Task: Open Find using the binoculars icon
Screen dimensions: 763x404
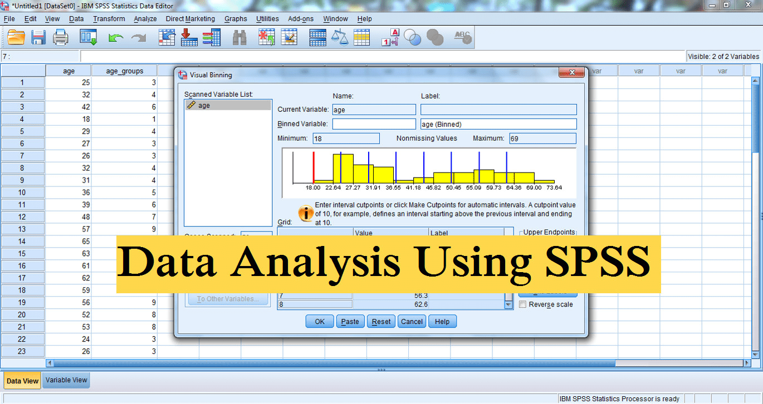Action: pos(239,37)
